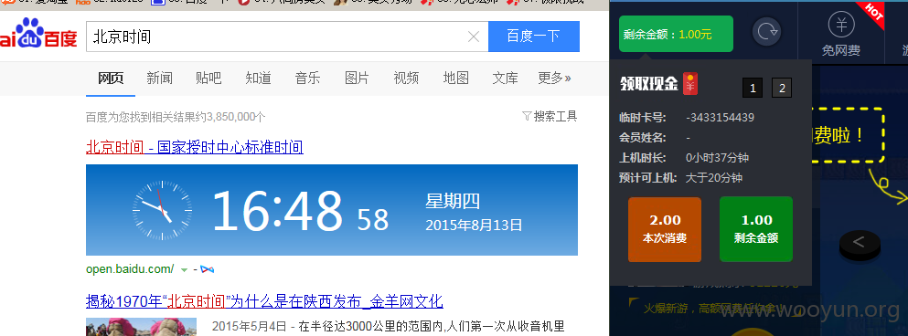Click the 会员姓名 label
This screenshot has width=908, height=336.
643,138
